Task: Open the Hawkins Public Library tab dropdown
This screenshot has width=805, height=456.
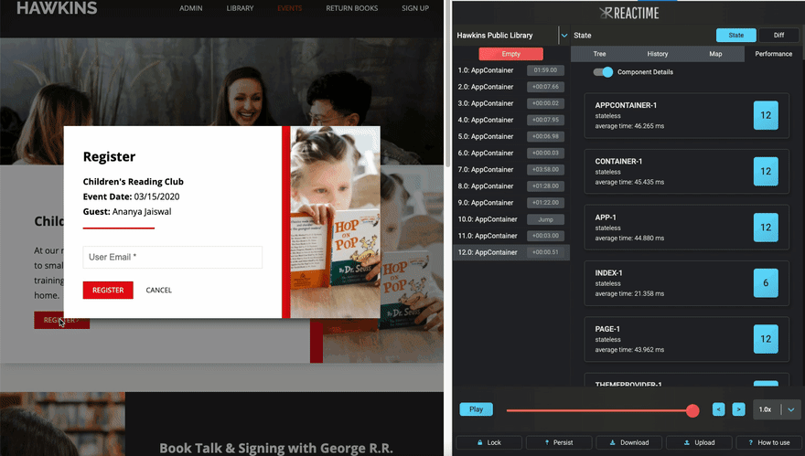Action: click(x=564, y=36)
